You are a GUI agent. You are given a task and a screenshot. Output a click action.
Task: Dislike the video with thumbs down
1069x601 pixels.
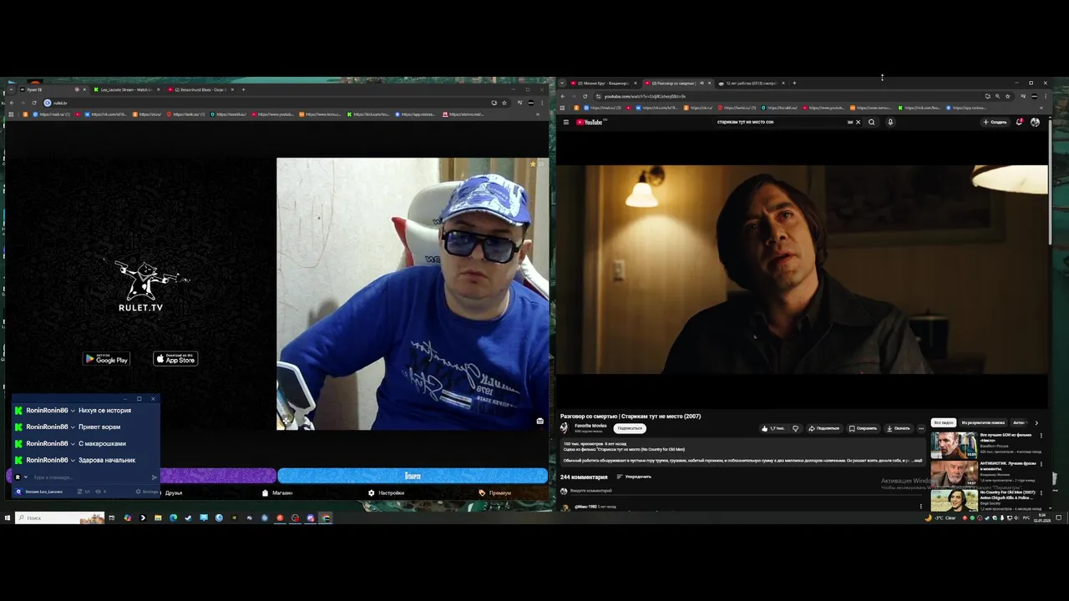tap(795, 428)
